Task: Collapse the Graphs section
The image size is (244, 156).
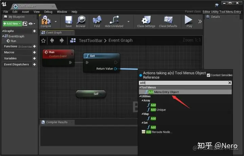Action: [3, 31]
